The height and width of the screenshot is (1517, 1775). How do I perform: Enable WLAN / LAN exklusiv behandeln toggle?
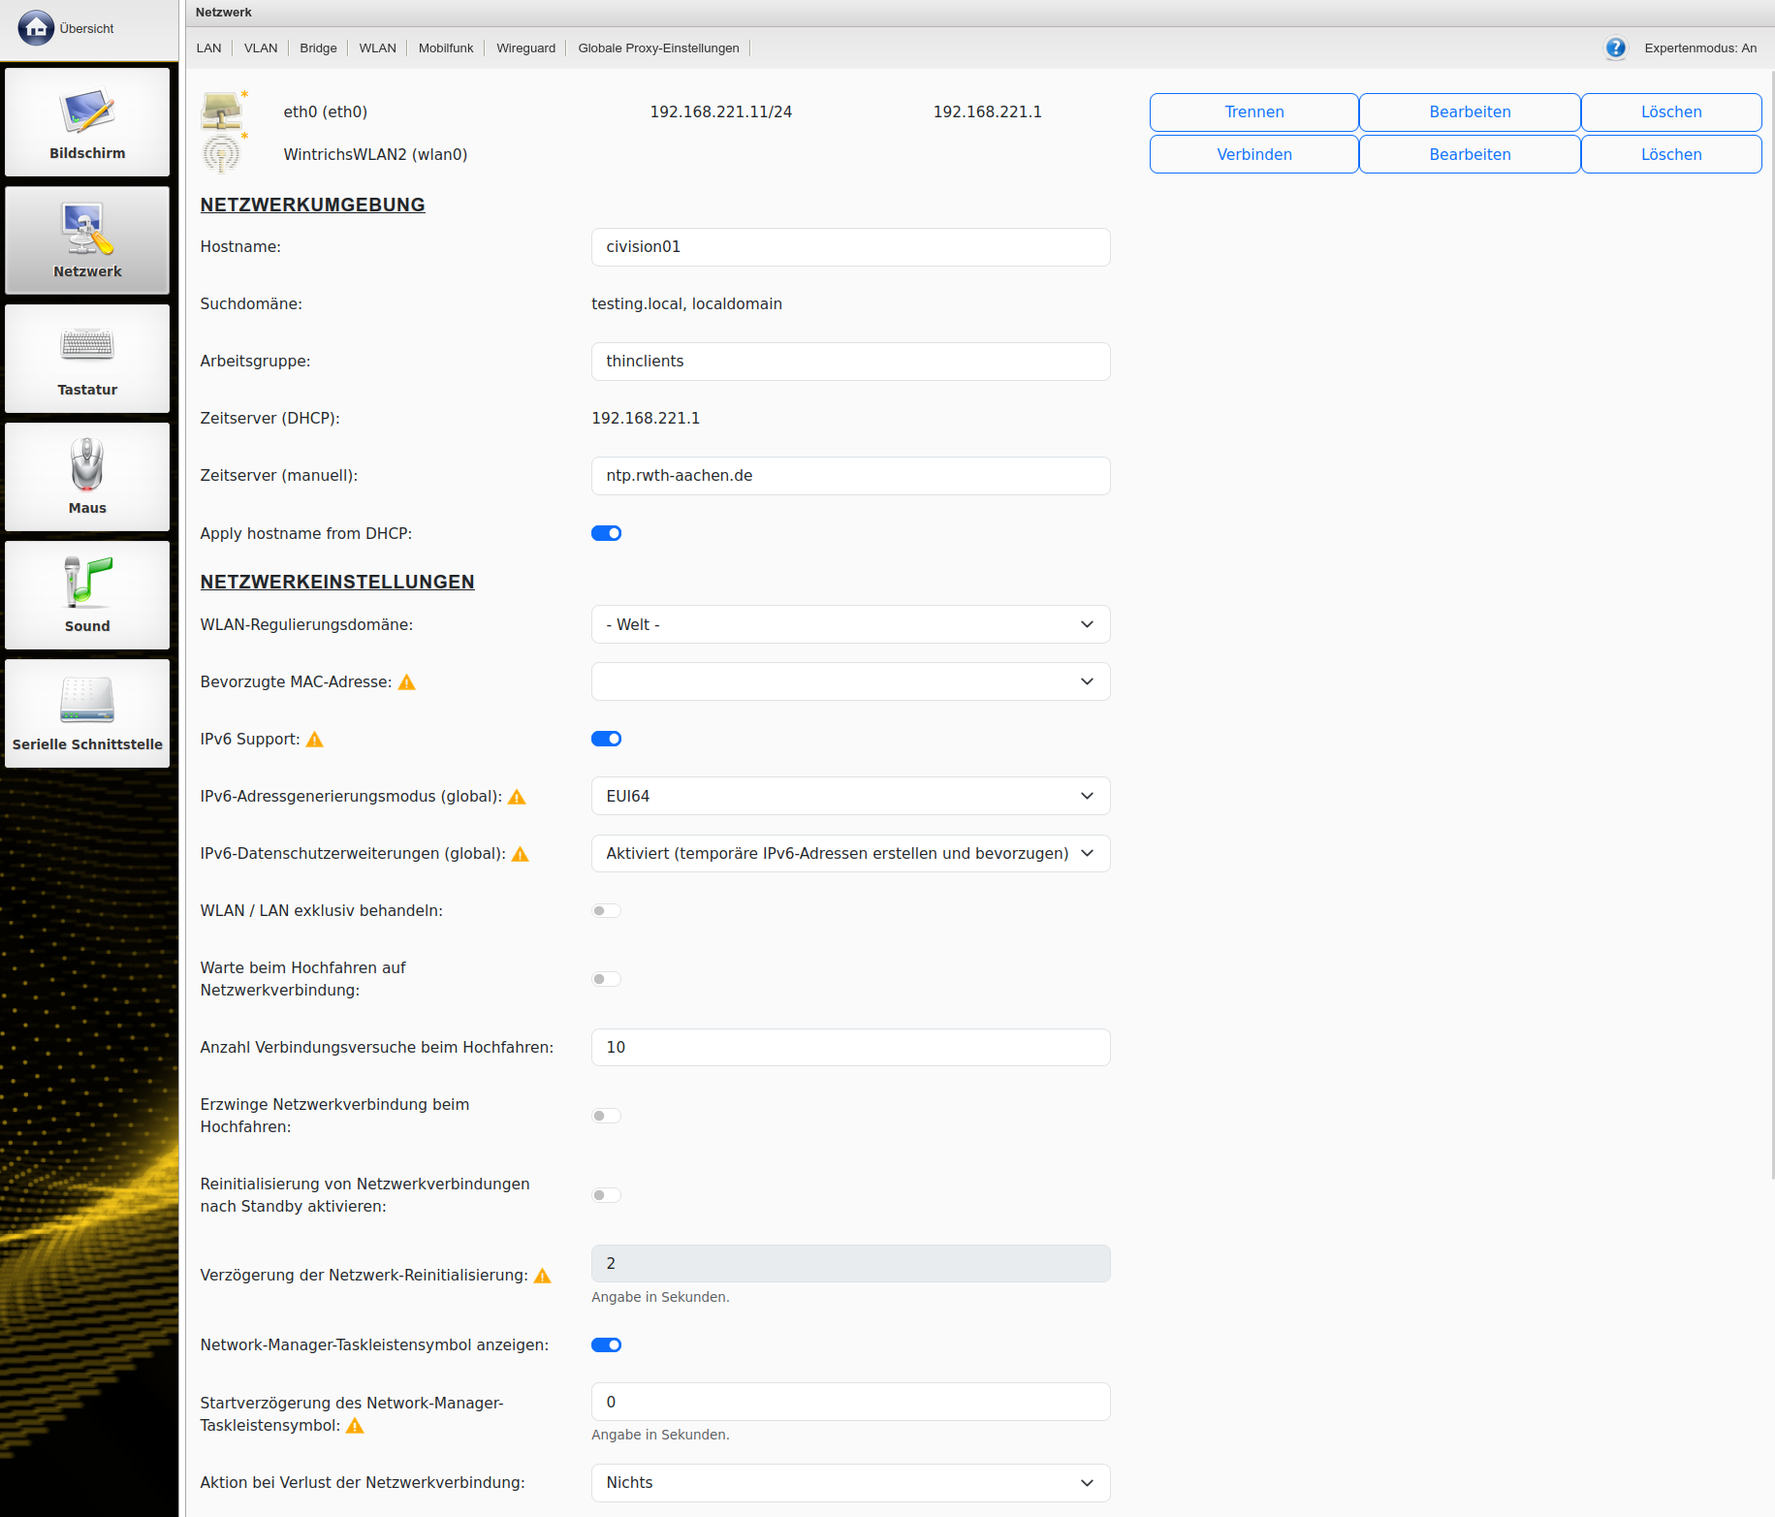tap(606, 910)
